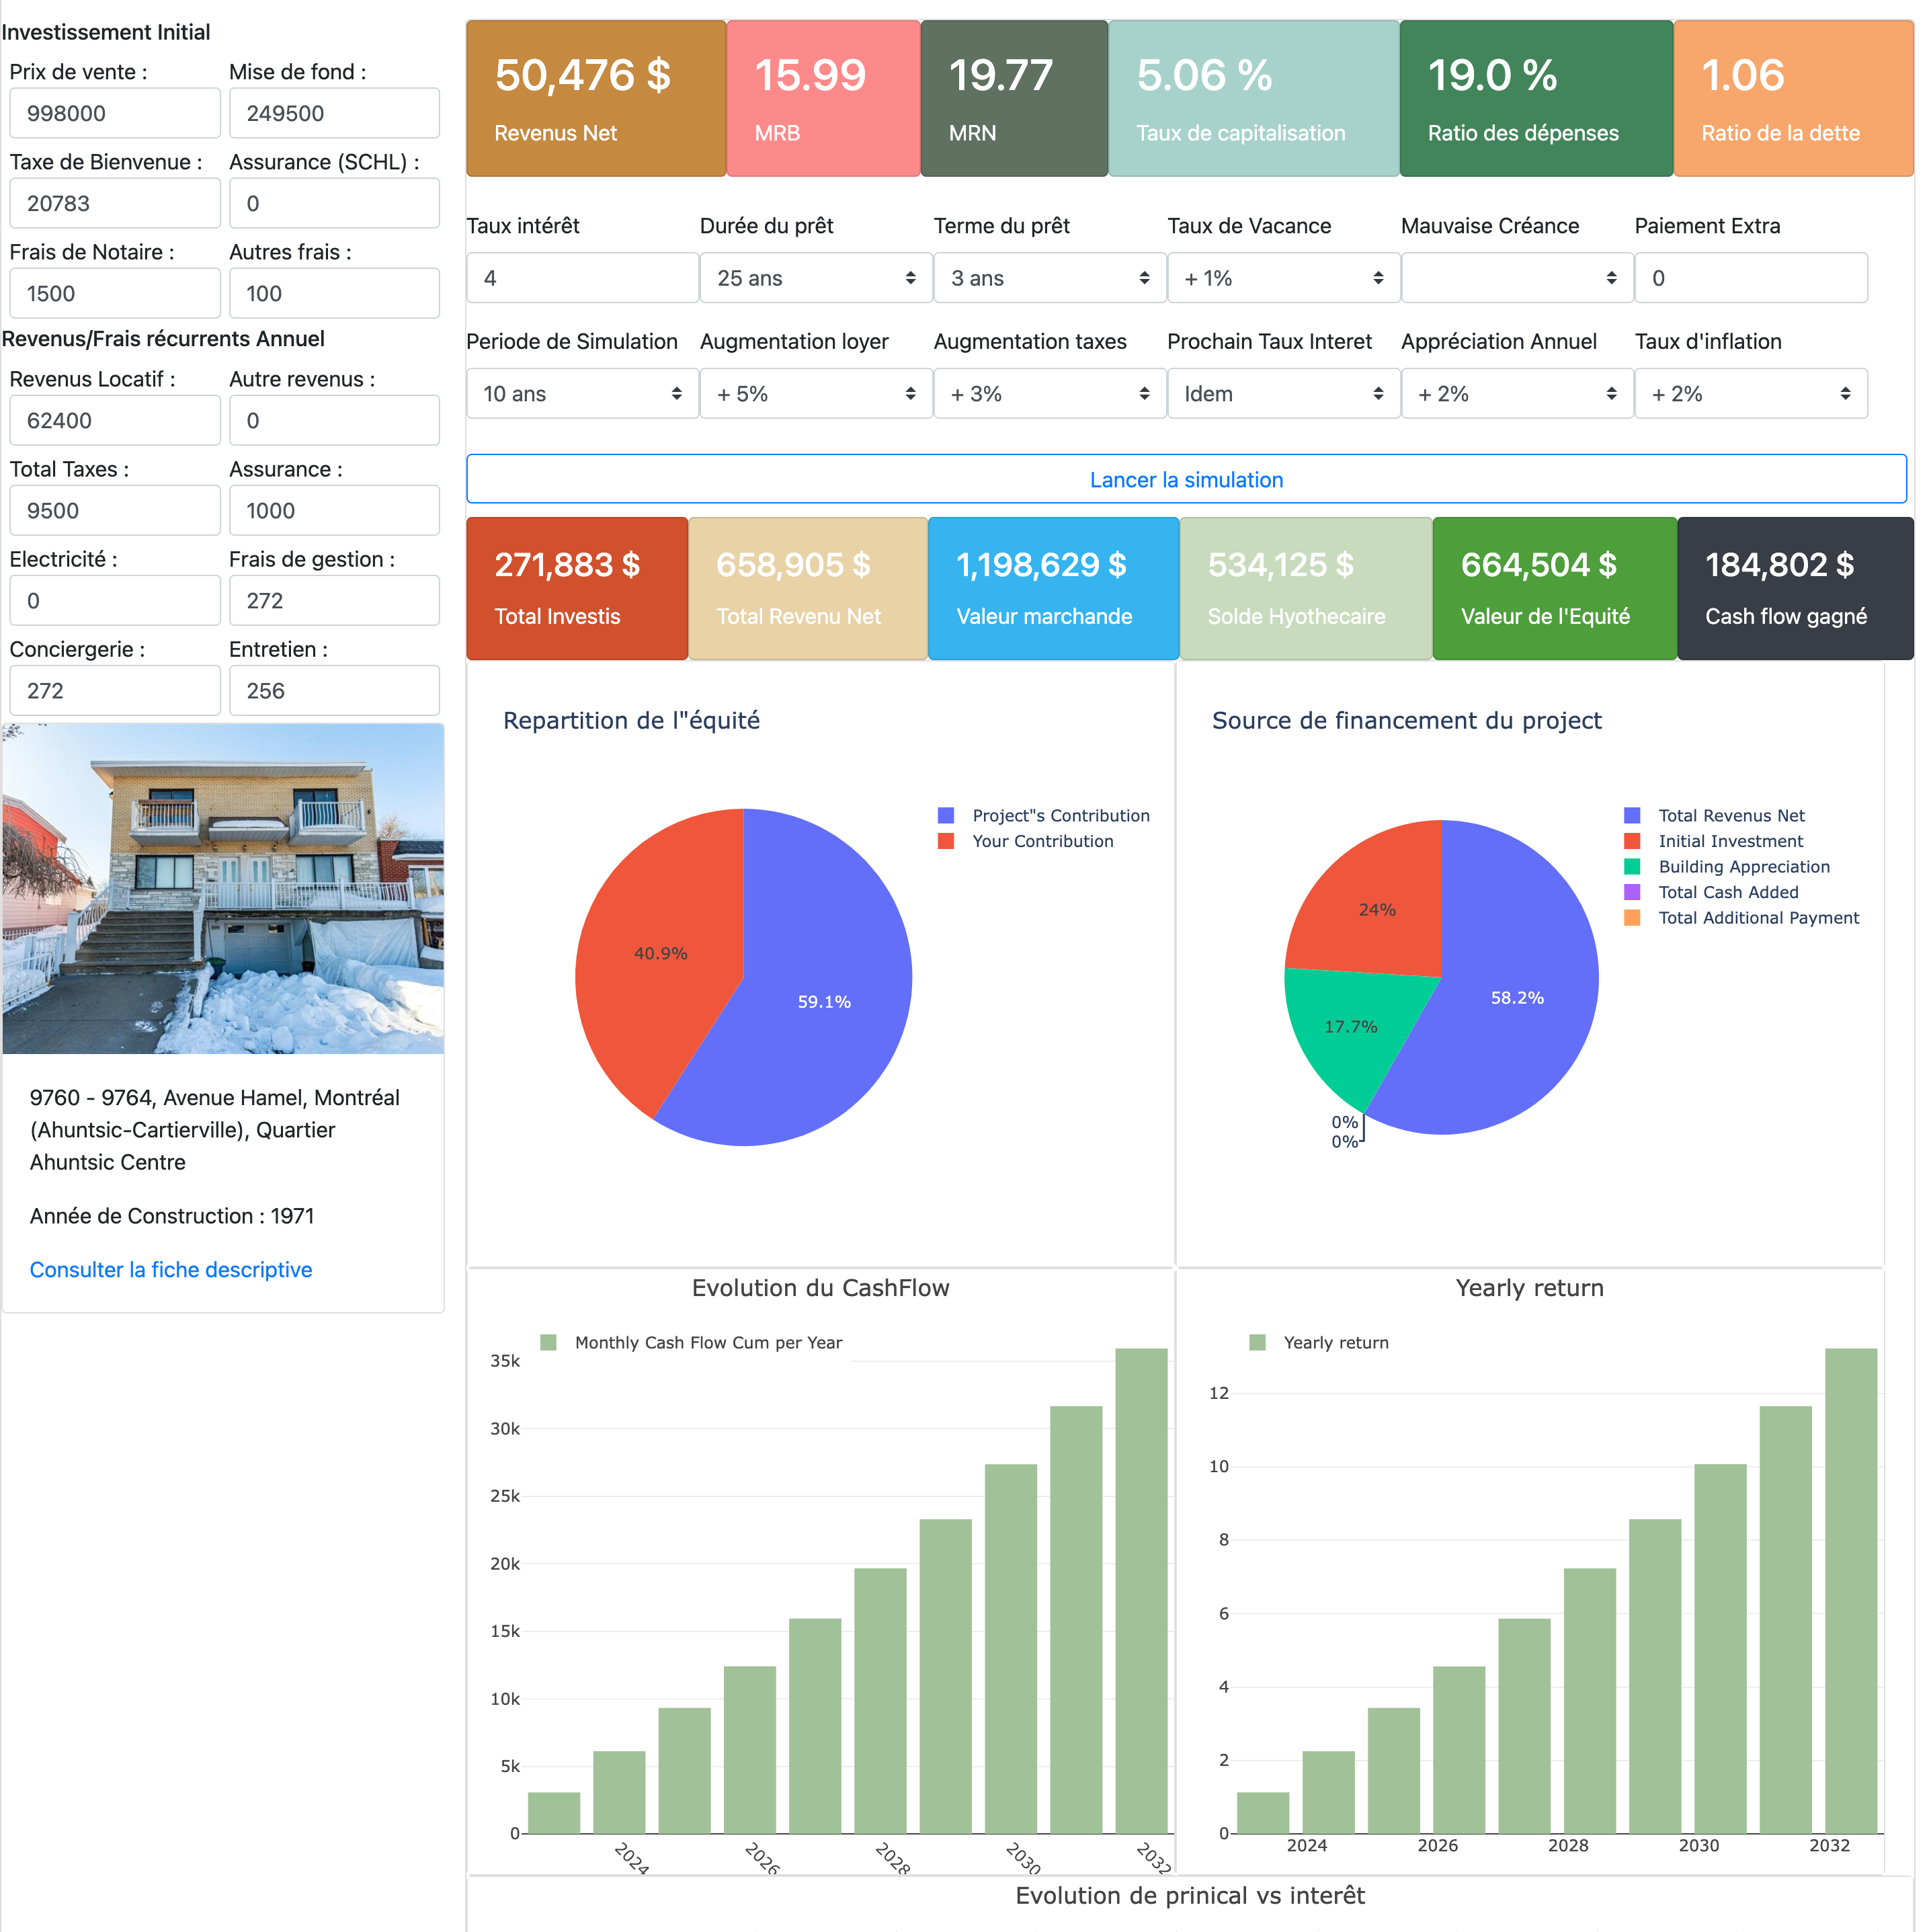Toggle Yearly return legend swatch
Viewport: 1931px width, 1932px height.
[1257, 1342]
